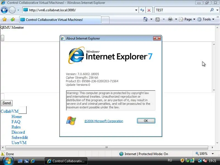This screenshot has width=220, height=165.
Task: Open the CollabVM link
Action: click(x=10, y=111)
